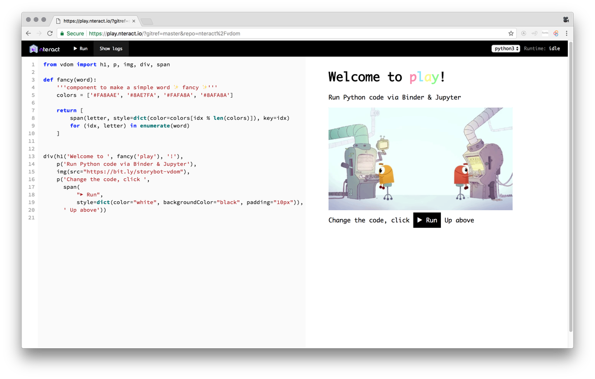595x379 pixels.
Task: Click the 'div(h1('Welcome to '' code line
Action: (x=113, y=156)
